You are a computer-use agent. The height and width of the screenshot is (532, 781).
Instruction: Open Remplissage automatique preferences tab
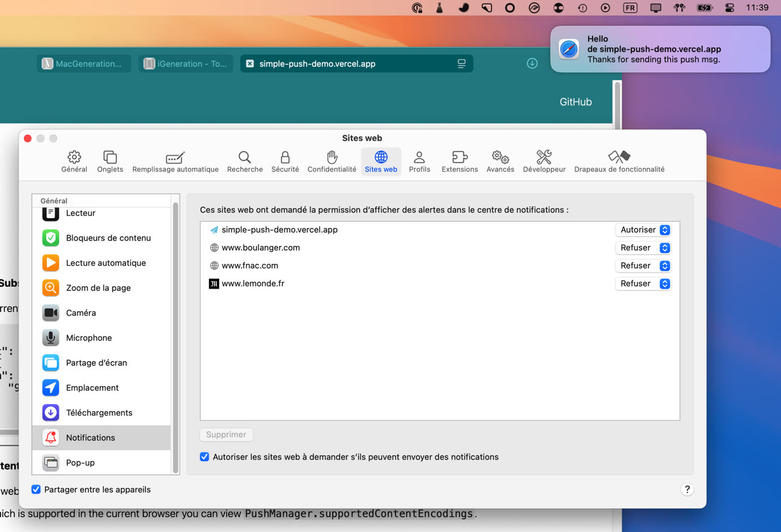(x=175, y=162)
